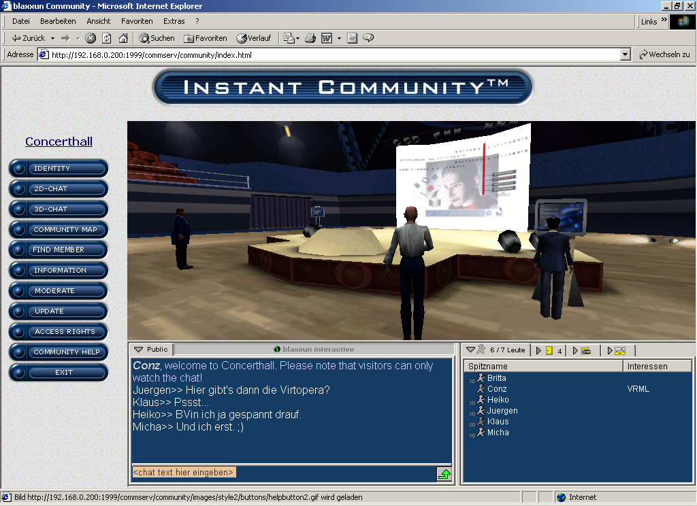This screenshot has height=506, width=697.
Task: Open the Verlauf history button
Action: pos(254,38)
